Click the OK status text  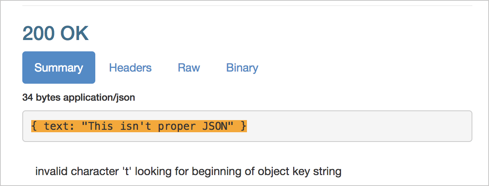click(x=75, y=33)
